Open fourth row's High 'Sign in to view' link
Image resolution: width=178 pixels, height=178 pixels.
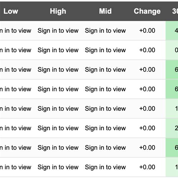click(x=58, y=89)
